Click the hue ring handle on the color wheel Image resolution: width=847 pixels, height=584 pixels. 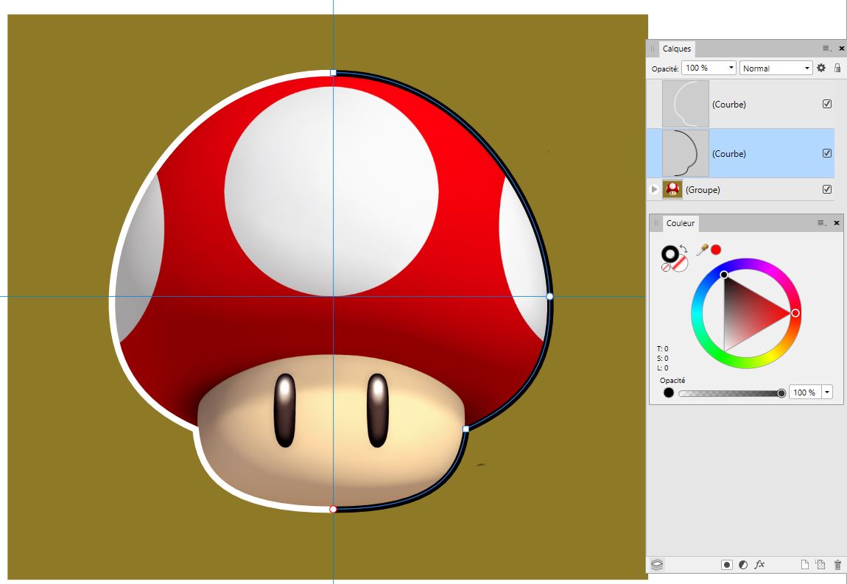(795, 313)
